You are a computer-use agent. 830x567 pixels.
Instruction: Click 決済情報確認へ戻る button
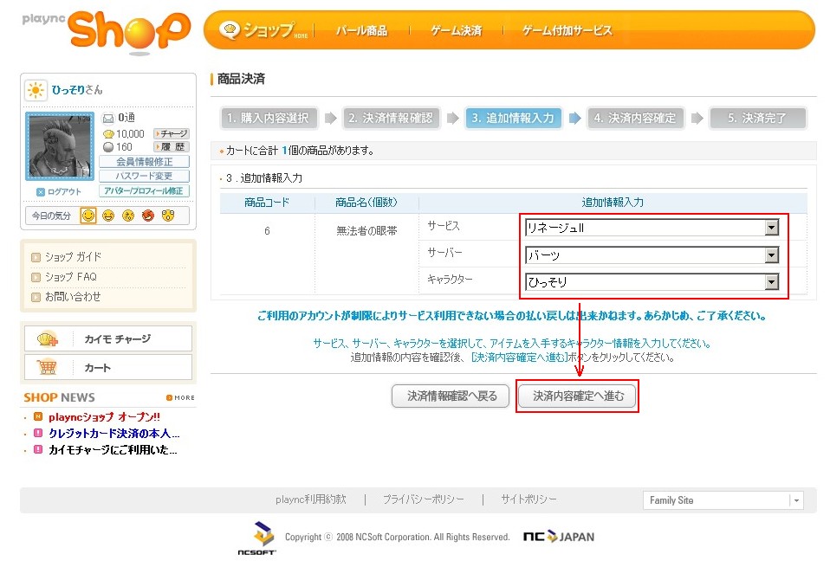coord(451,396)
